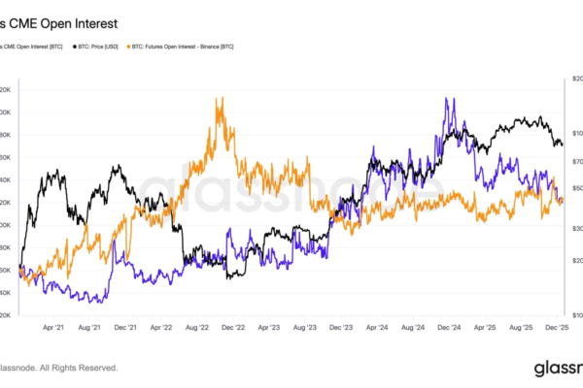Image resolution: width=583 pixels, height=388 pixels.
Task: Click the $30 label on the right price axis
Action: pyautogui.click(x=575, y=227)
